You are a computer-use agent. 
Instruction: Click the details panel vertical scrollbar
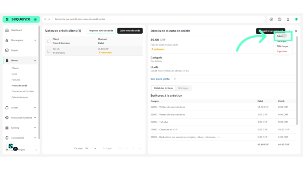point(297,80)
